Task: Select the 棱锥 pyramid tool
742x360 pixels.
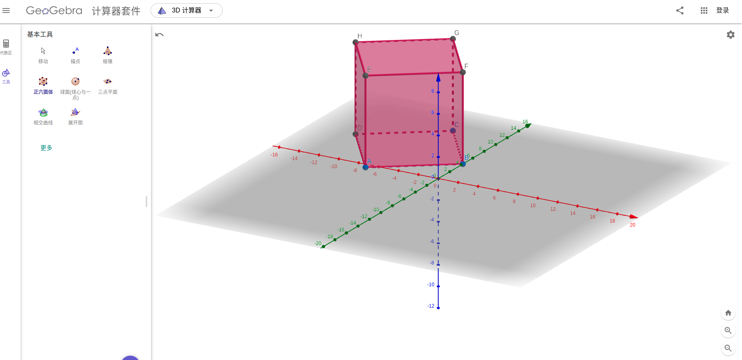Action: (108, 56)
